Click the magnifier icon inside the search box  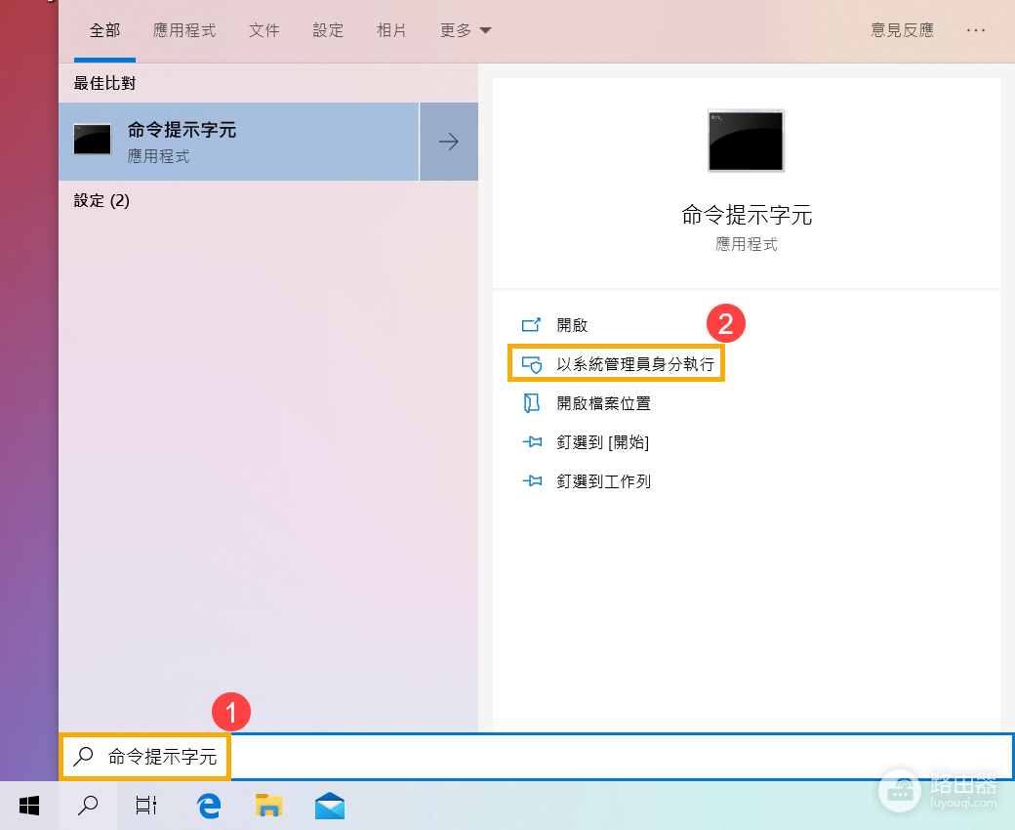84,756
